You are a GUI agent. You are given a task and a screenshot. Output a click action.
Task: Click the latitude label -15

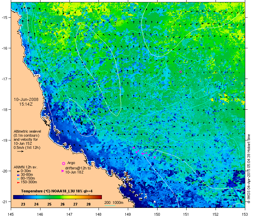pyautogui.click(x=4, y=17)
